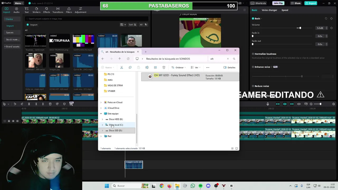The width and height of the screenshot is (338, 190).
Task: Click the Detalles button in Explorer
Action: pos(229,67)
